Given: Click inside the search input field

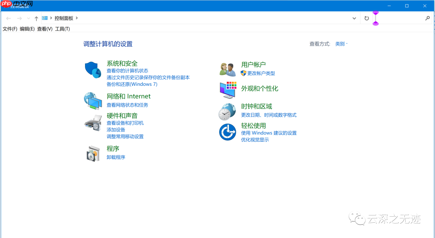Looking at the screenshot, I should tap(403, 18).
